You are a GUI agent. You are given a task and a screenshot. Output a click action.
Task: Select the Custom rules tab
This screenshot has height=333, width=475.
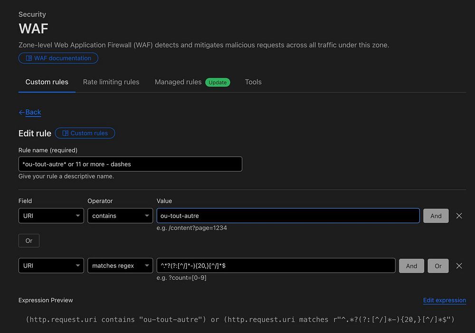[x=47, y=82]
